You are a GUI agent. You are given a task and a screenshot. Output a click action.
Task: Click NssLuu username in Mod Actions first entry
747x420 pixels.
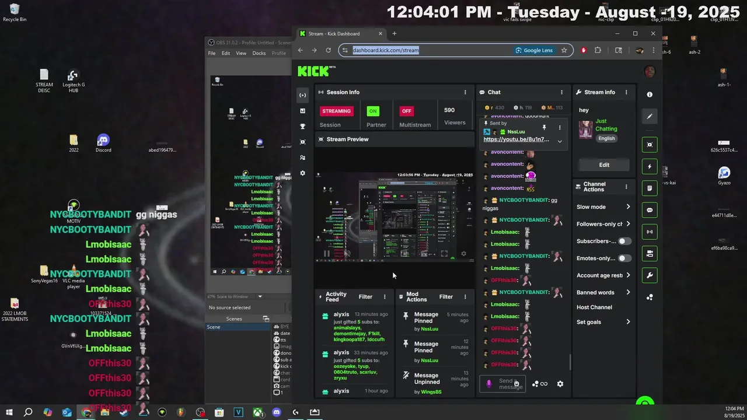tap(430, 329)
